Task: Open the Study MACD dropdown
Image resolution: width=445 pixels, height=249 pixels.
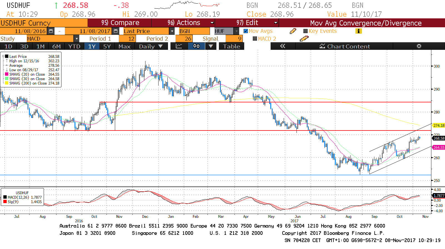Action: point(76,39)
